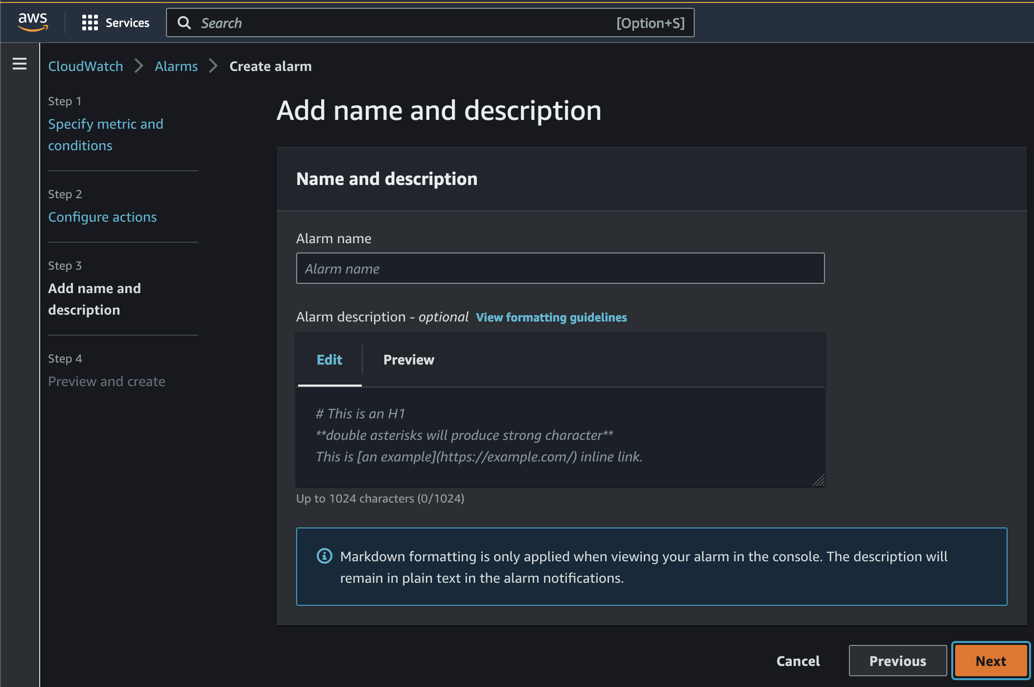Click the AWS logo home icon
This screenshot has width=1034, height=687.
[33, 22]
